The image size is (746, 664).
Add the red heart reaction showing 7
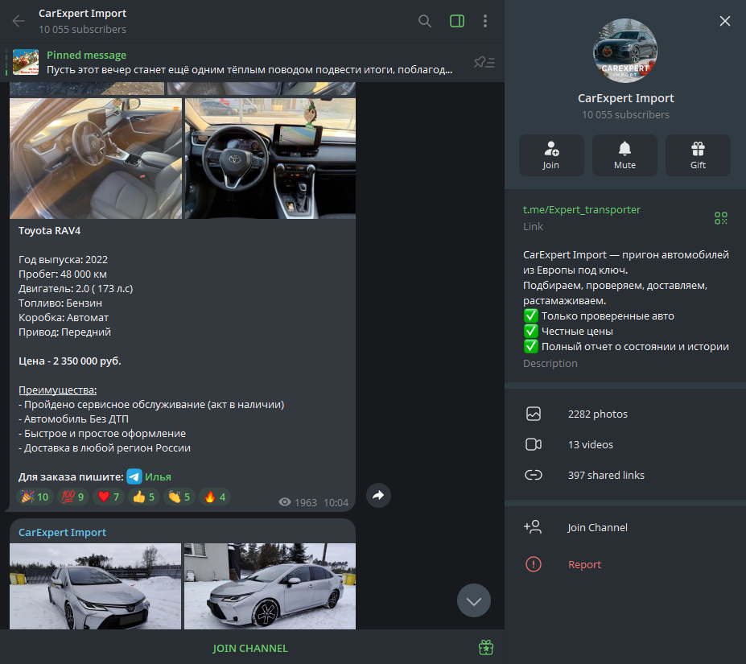point(109,497)
